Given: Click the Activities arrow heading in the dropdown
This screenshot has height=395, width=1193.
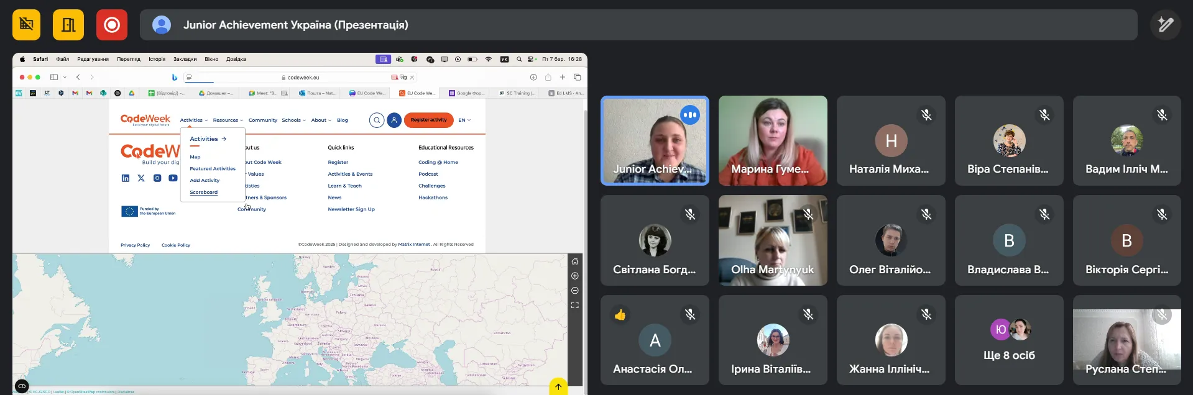Looking at the screenshot, I should click(208, 139).
